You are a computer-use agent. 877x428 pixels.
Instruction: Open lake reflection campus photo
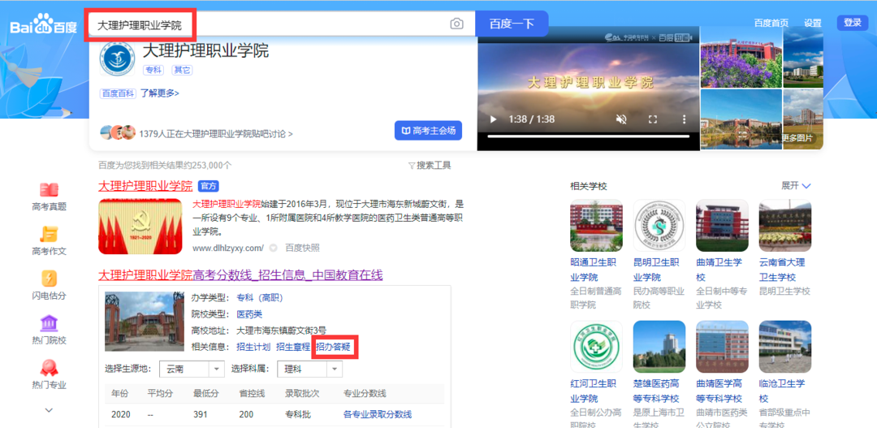pyautogui.click(x=741, y=119)
